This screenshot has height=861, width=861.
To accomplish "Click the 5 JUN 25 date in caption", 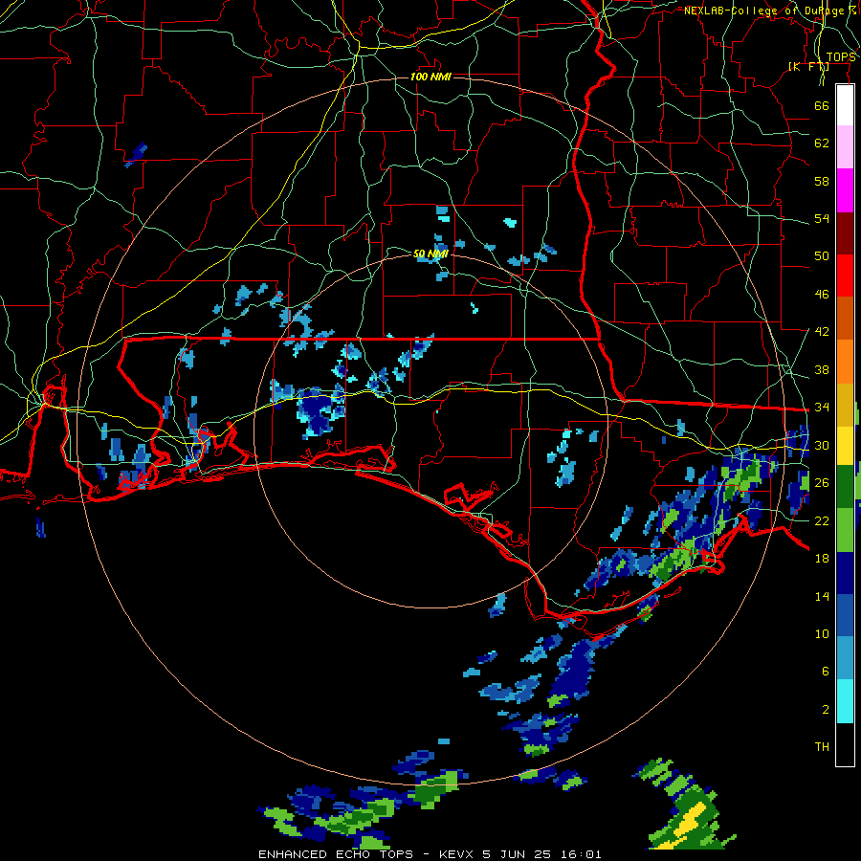I will 518,854.
